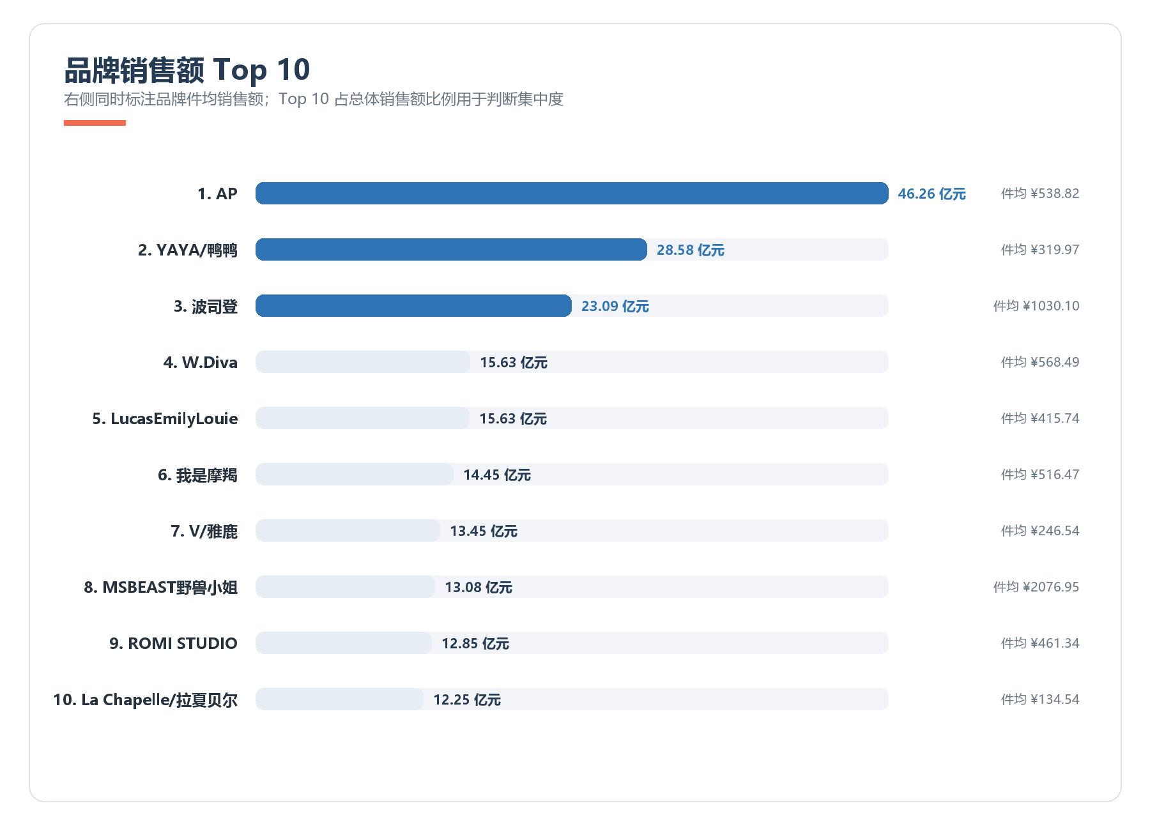Select 件均 ¥2076.95 for MSBEAST
Image resolution: width=1150 pixels, height=824 pixels.
1036,587
